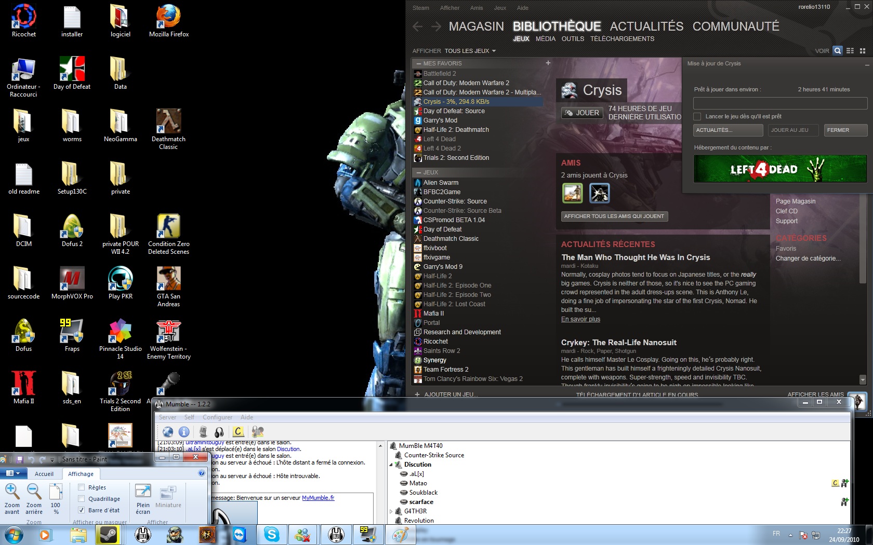The image size is (873, 545).
Task: Click Left 4 Dead banner in update dialog
Action: pos(780,169)
